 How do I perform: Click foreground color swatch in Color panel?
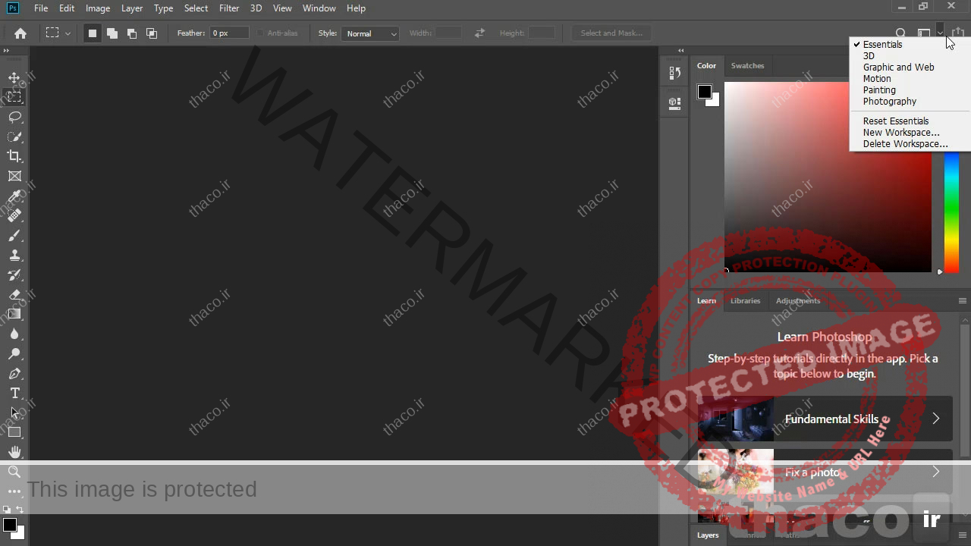click(x=705, y=92)
